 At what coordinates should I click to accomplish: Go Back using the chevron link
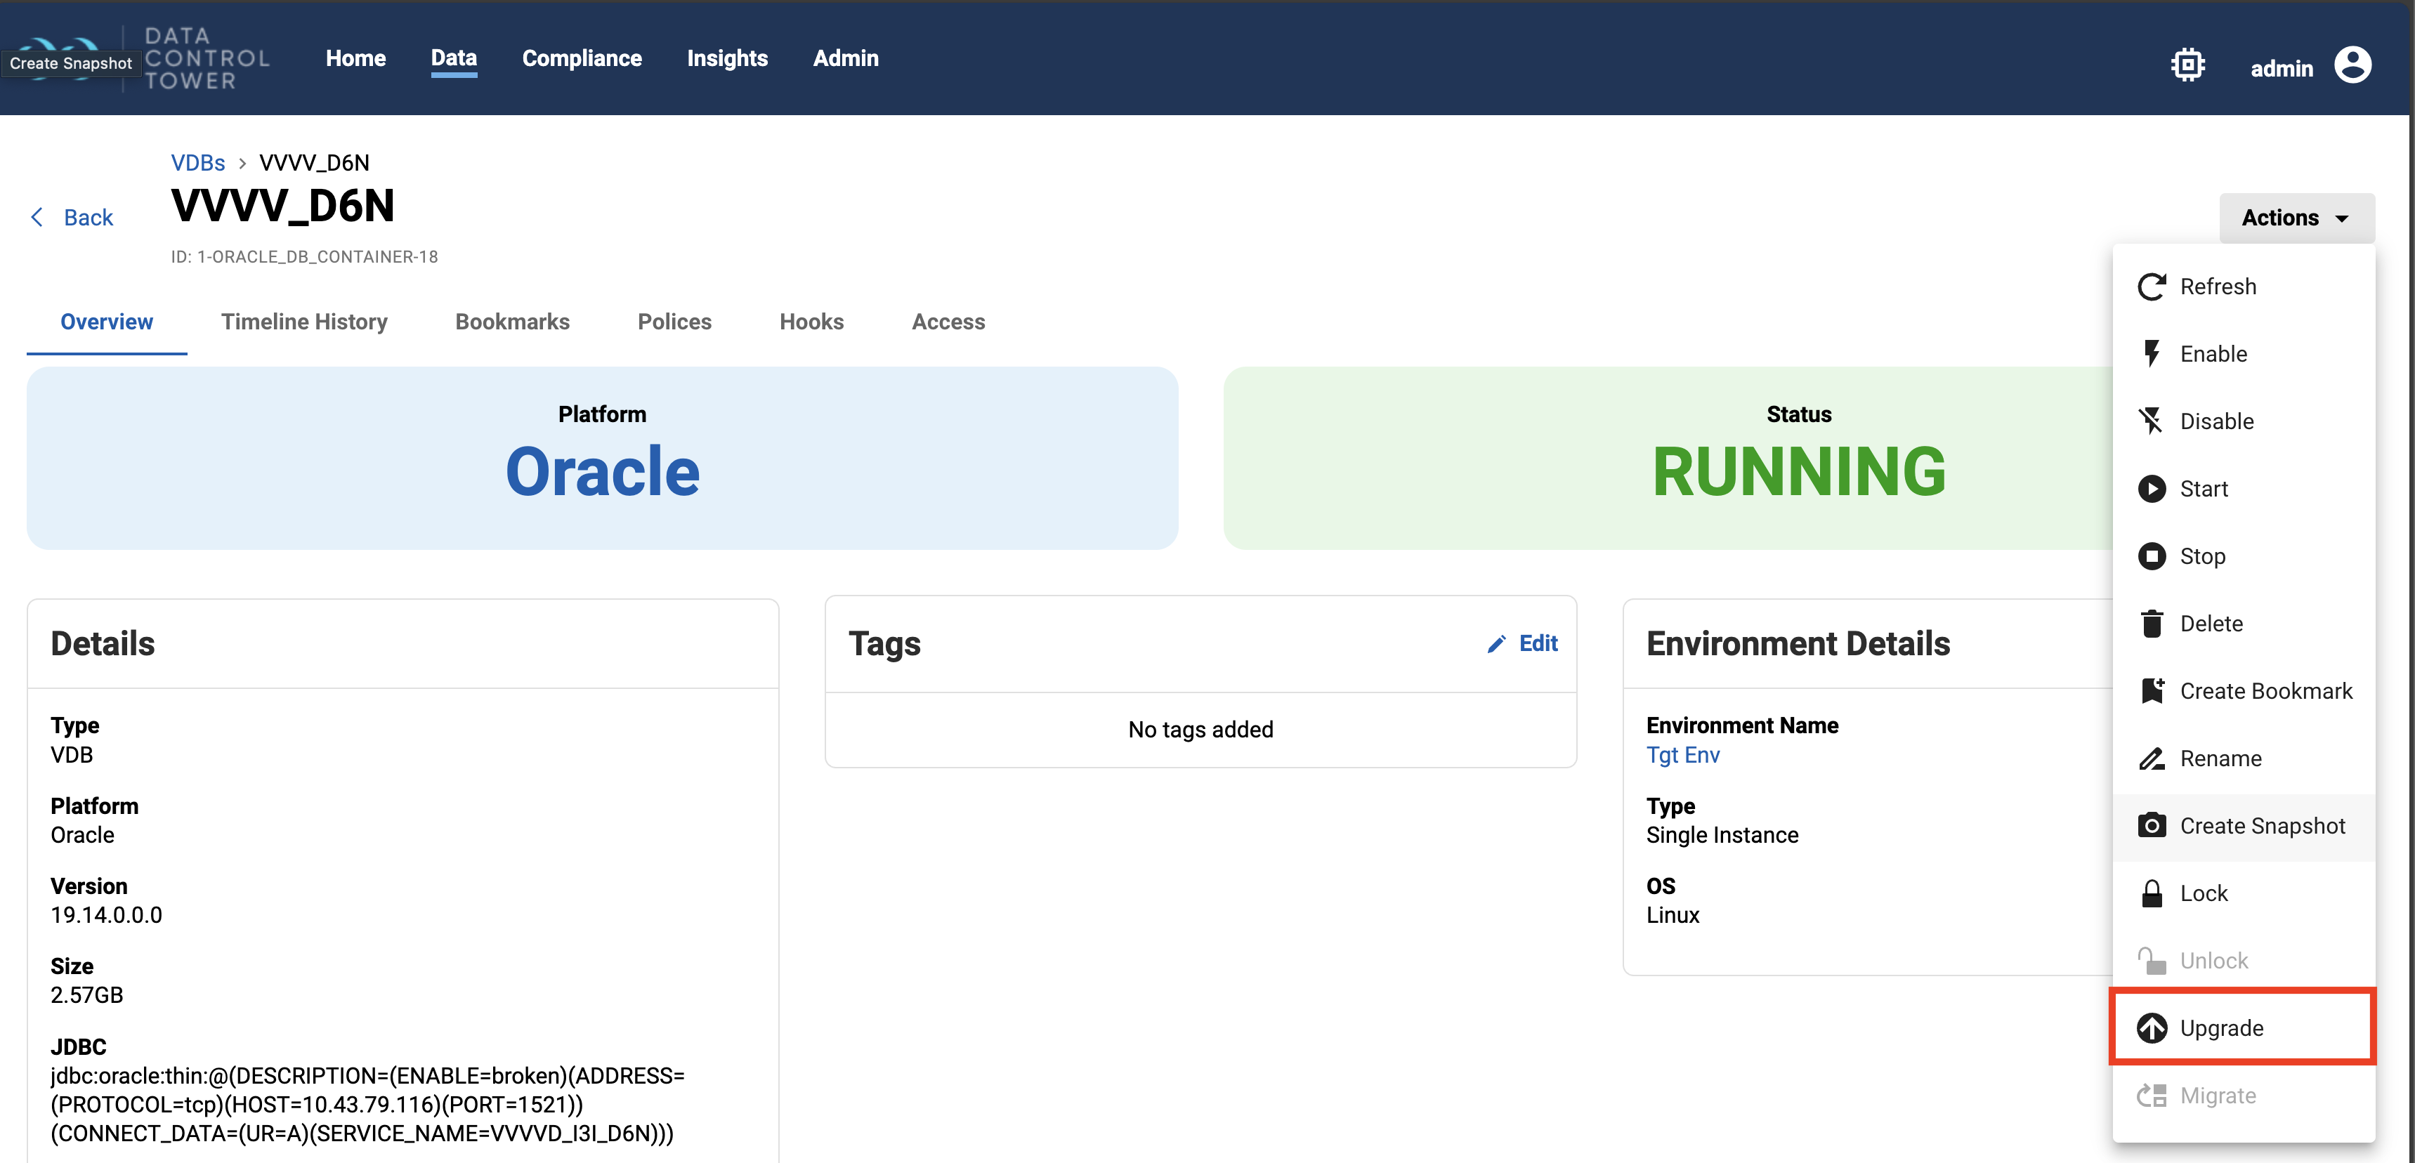click(72, 218)
